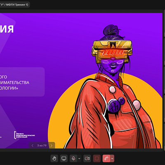Click the presenter avatar illustration on slide
Viewport: 165px width, 165px height.
point(113,87)
